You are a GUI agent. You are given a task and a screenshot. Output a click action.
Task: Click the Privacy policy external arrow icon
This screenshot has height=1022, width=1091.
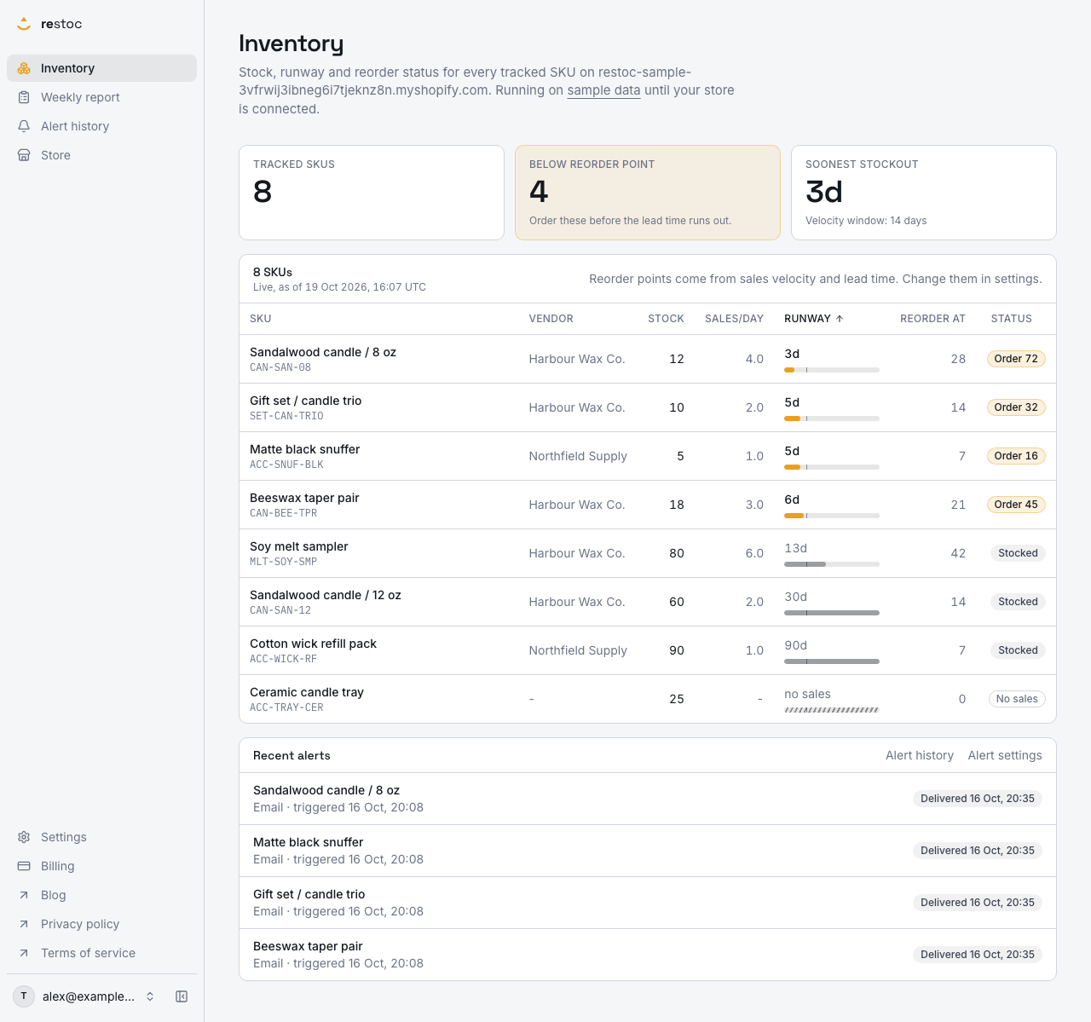pyautogui.click(x=24, y=924)
